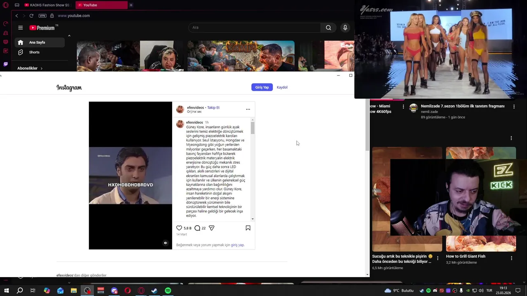This screenshot has width=527, height=296.
Task: Open File Explorer from taskbar
Action: [x=74, y=291]
